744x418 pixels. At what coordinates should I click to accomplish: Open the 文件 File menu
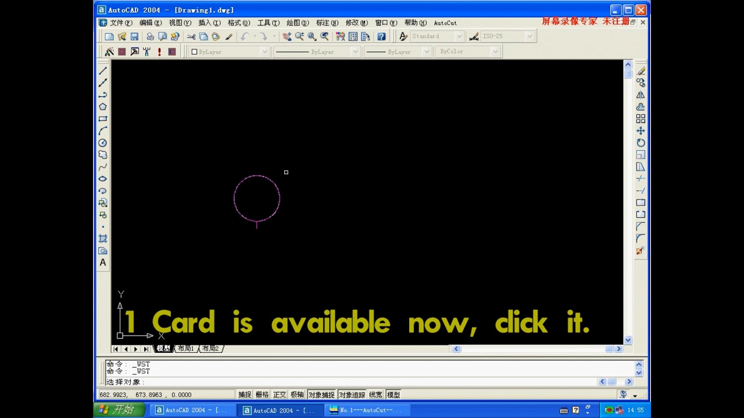(121, 23)
